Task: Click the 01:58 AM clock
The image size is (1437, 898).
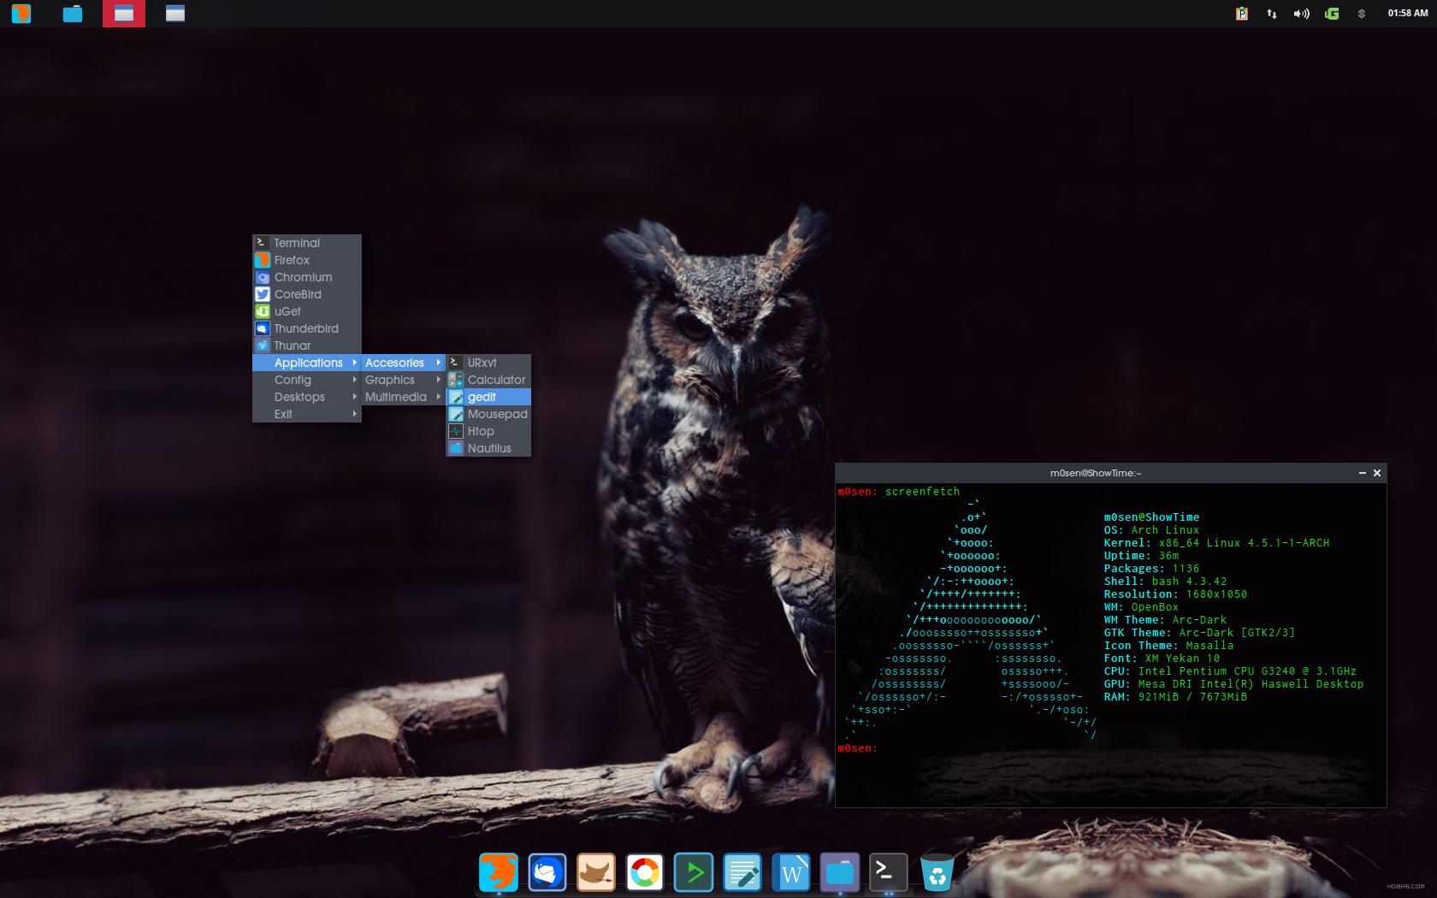Action: pos(1408,14)
